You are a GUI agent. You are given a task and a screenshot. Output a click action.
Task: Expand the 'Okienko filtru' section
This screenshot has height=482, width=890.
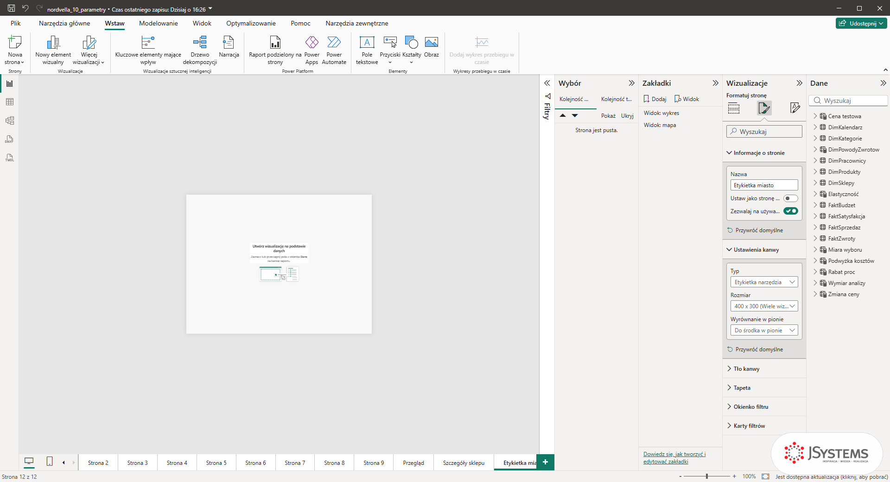click(764, 407)
